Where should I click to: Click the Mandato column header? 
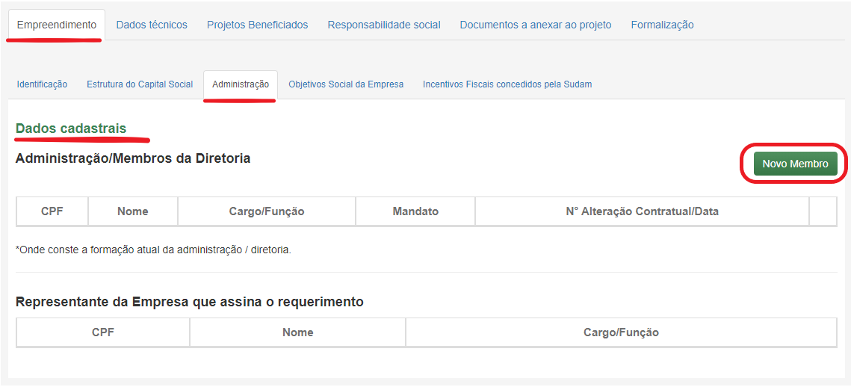point(415,211)
